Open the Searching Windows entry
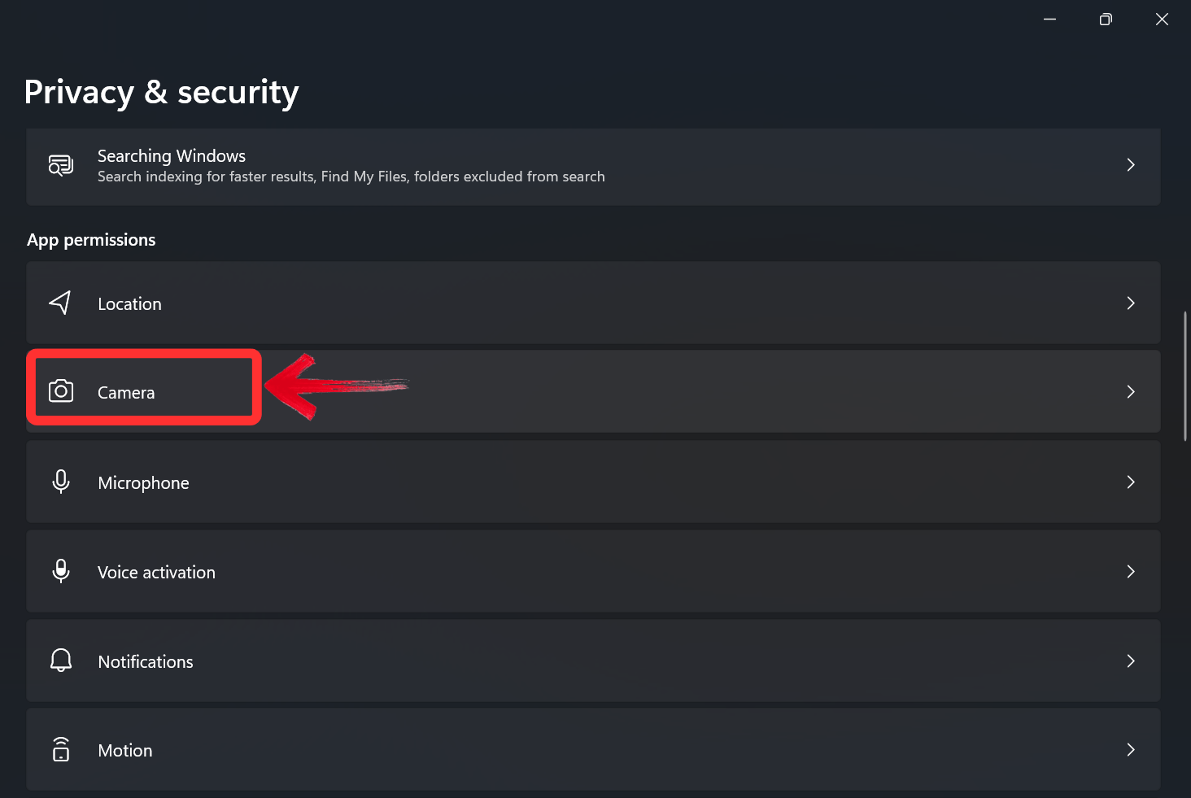The width and height of the screenshot is (1191, 798). tap(172, 156)
